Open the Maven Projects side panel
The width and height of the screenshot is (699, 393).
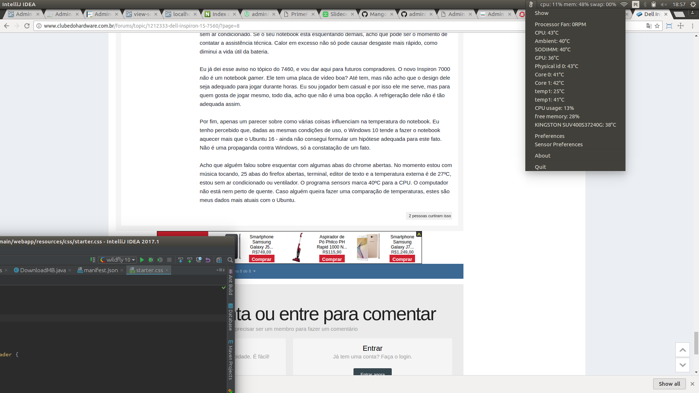tap(230, 360)
